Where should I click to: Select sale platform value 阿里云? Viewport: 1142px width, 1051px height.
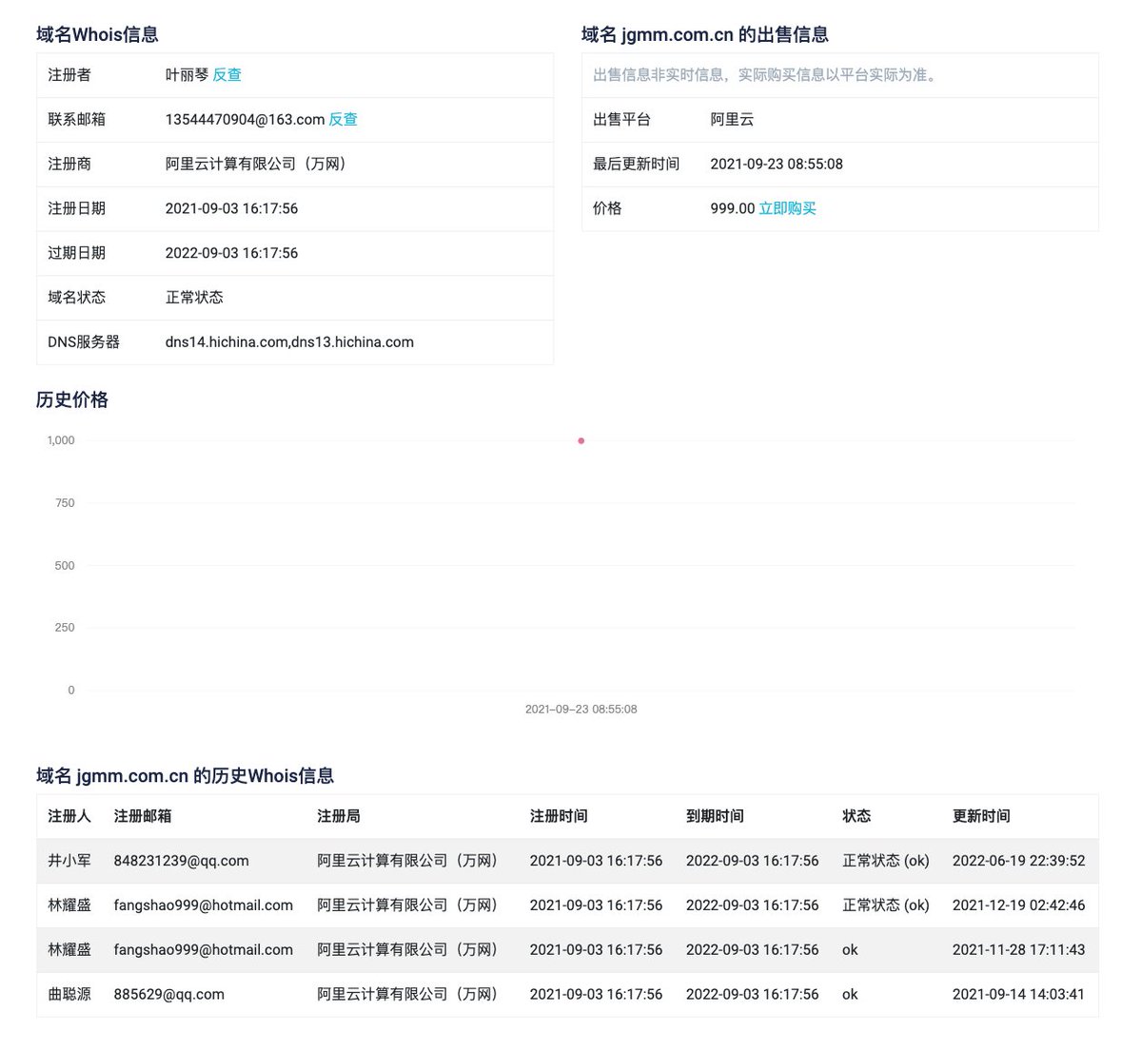pyautogui.click(x=732, y=120)
